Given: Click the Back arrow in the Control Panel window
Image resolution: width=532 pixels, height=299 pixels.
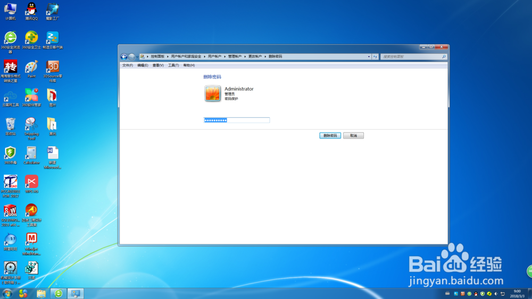Looking at the screenshot, I should (124, 56).
